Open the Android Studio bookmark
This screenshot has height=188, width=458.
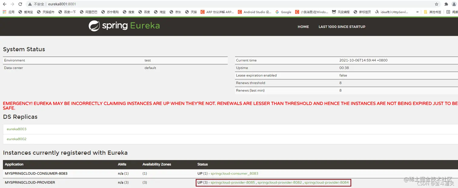pyautogui.click(x=255, y=12)
